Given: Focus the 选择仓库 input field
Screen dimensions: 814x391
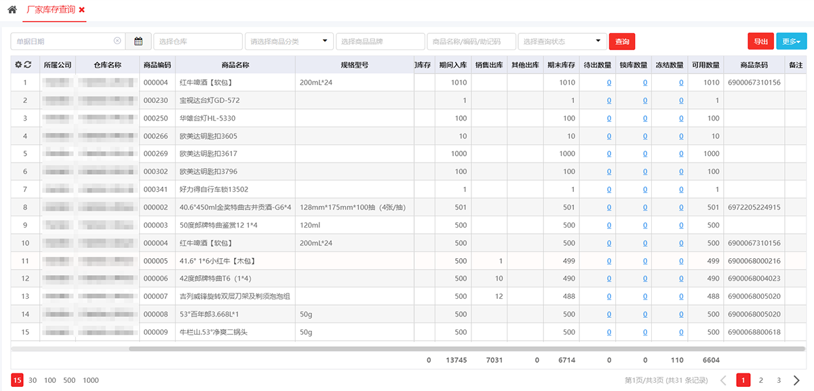Looking at the screenshot, I should tap(197, 41).
